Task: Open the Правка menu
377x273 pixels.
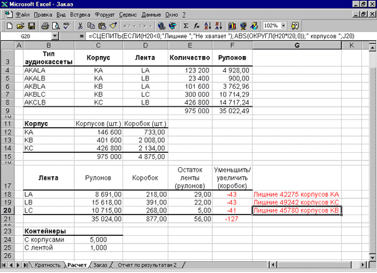Action: (43, 15)
